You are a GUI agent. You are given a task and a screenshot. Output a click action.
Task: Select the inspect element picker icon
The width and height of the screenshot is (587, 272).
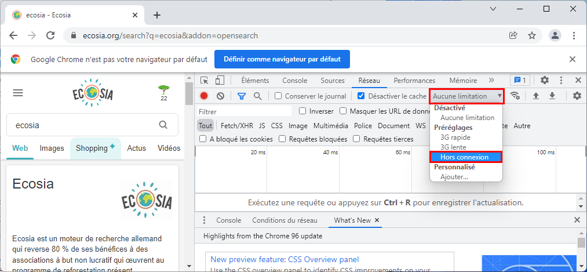[x=204, y=81]
